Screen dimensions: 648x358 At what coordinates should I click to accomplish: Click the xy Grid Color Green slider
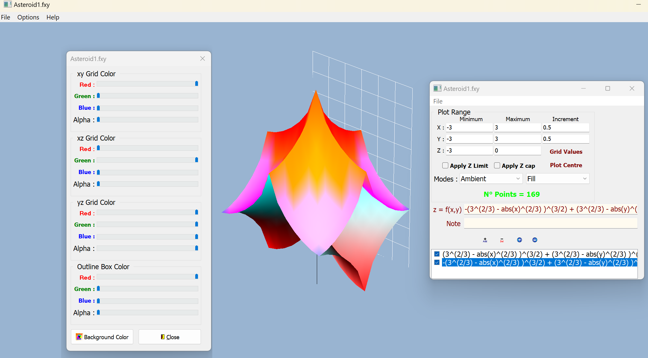tap(147, 96)
